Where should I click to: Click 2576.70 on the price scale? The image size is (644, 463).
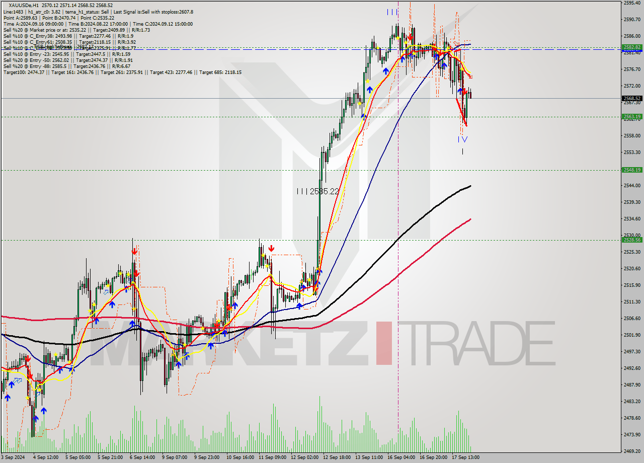pyautogui.click(x=632, y=69)
